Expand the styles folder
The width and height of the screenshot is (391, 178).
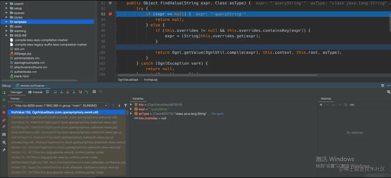(x=7, y=17)
